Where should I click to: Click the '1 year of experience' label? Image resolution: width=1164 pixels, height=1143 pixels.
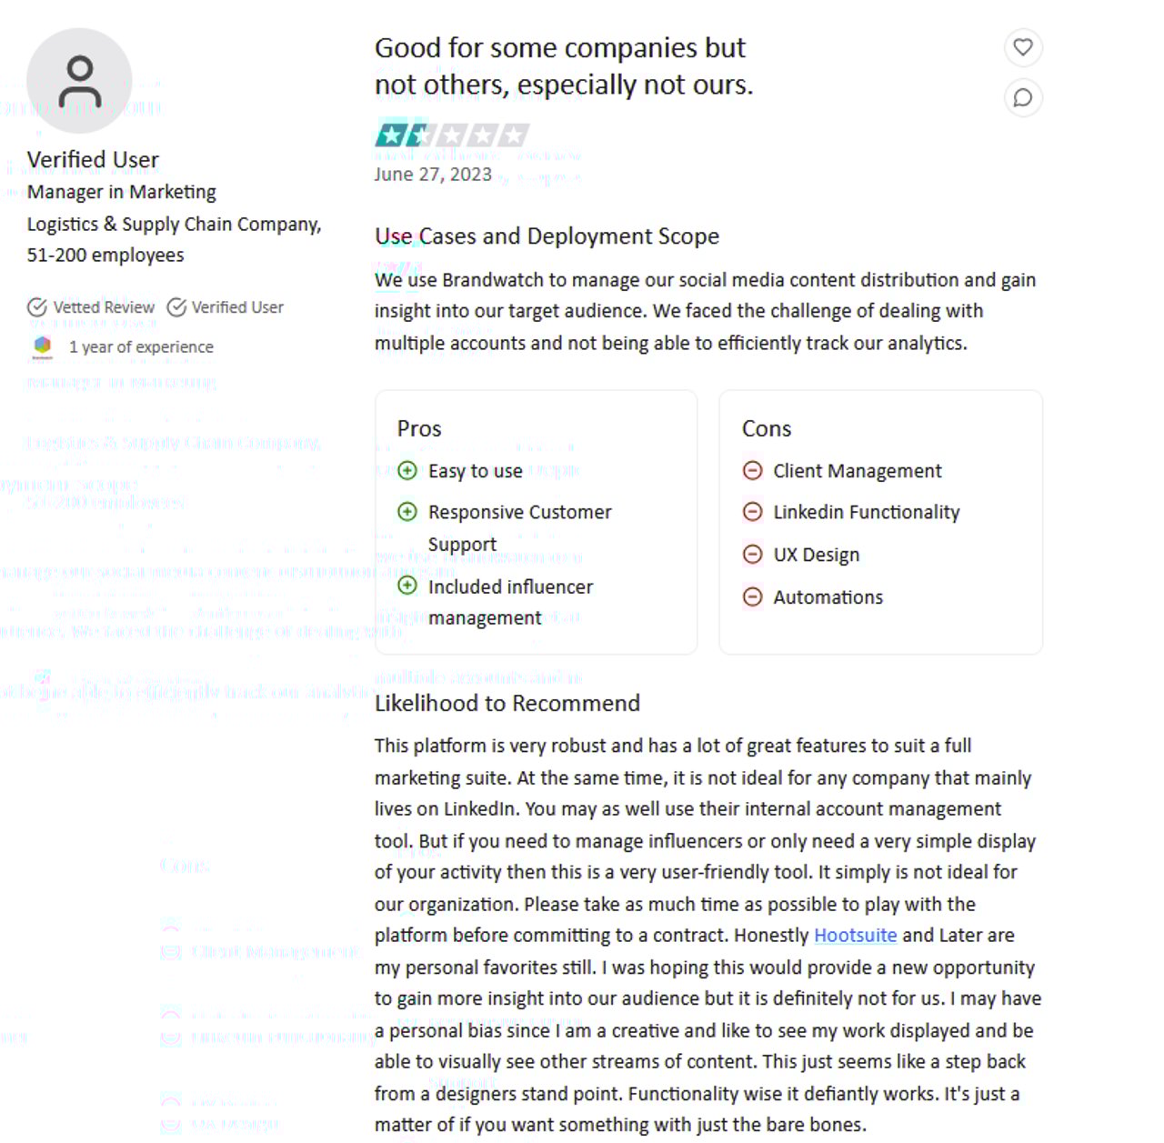pos(141,346)
